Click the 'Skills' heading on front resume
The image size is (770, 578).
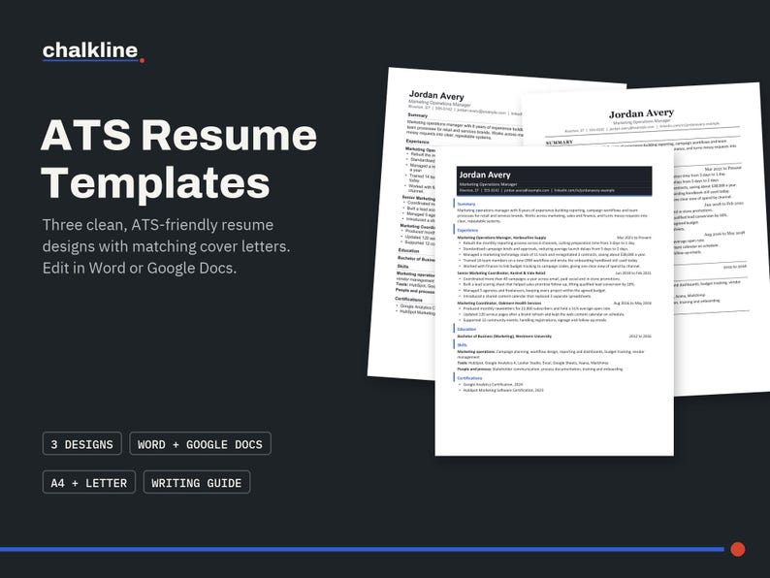click(463, 344)
